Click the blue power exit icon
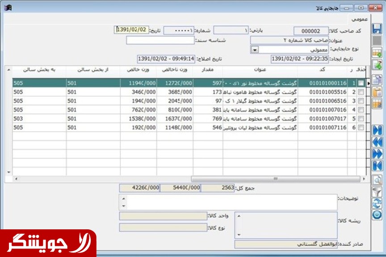This screenshot has height=257, width=386. (377, 215)
